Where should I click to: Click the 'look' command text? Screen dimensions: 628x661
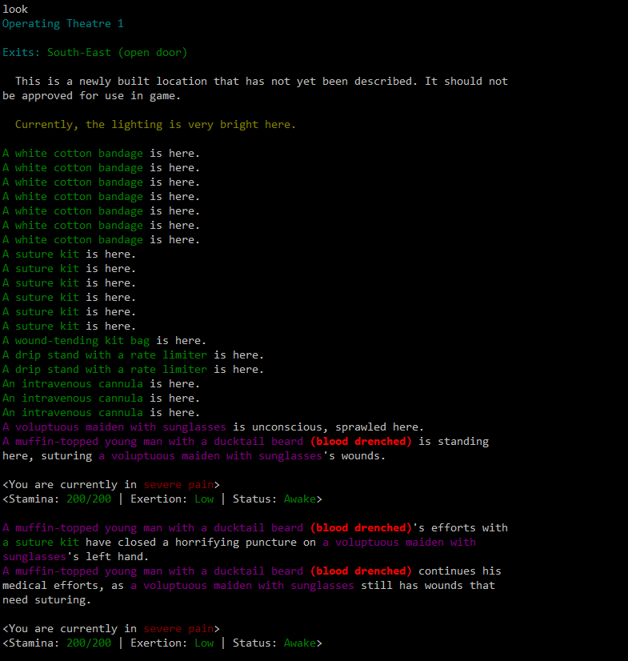pyautogui.click(x=15, y=10)
